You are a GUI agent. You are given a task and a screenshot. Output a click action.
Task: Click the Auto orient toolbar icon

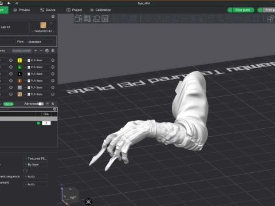(x=96, y=18)
